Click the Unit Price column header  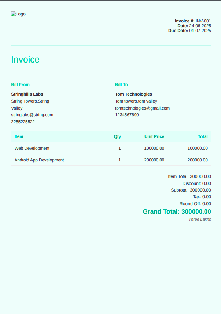point(154,136)
